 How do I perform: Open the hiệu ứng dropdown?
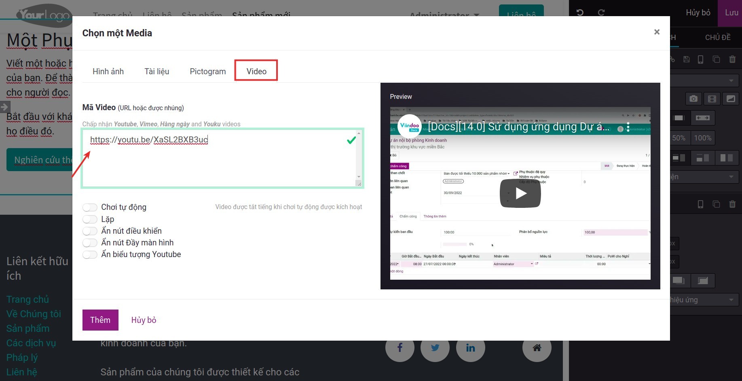pyautogui.click(x=704, y=299)
